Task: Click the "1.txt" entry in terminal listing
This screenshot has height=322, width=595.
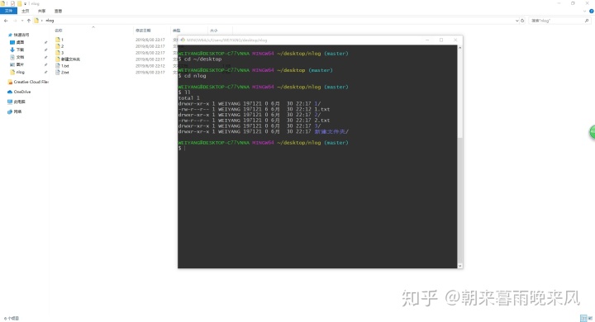Action: pos(321,109)
